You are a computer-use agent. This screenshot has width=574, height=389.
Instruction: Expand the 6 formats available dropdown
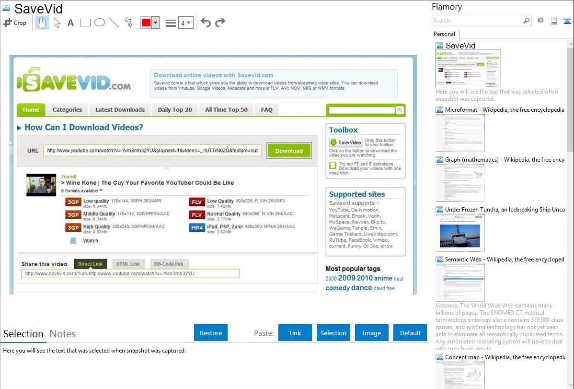[81, 190]
